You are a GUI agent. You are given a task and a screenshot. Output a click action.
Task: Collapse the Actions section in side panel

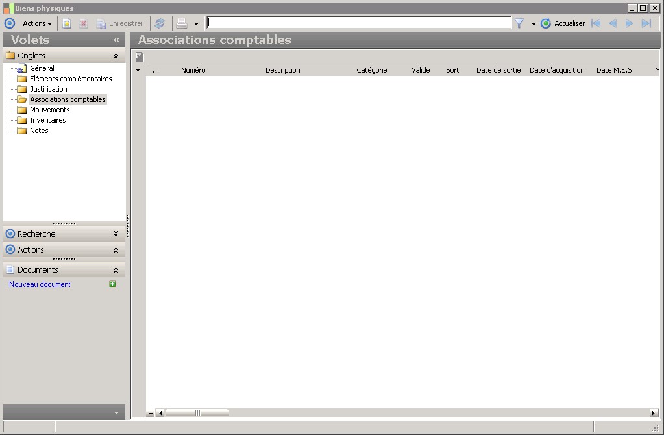pos(116,251)
